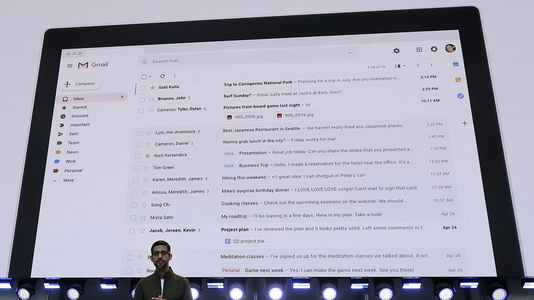
Task: Go to the newer messages arrow
Action: [417, 65]
